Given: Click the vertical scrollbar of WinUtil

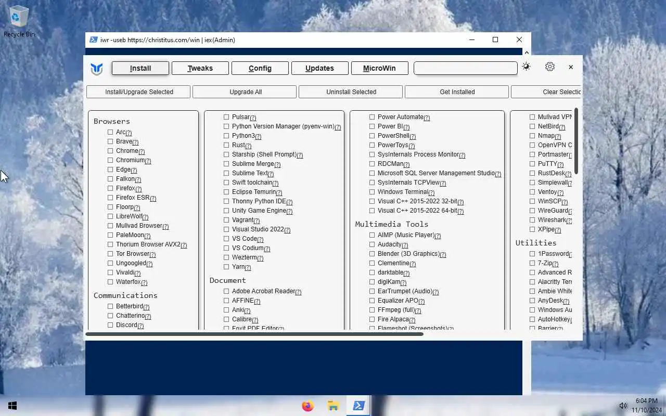Looking at the screenshot, I should (x=577, y=141).
